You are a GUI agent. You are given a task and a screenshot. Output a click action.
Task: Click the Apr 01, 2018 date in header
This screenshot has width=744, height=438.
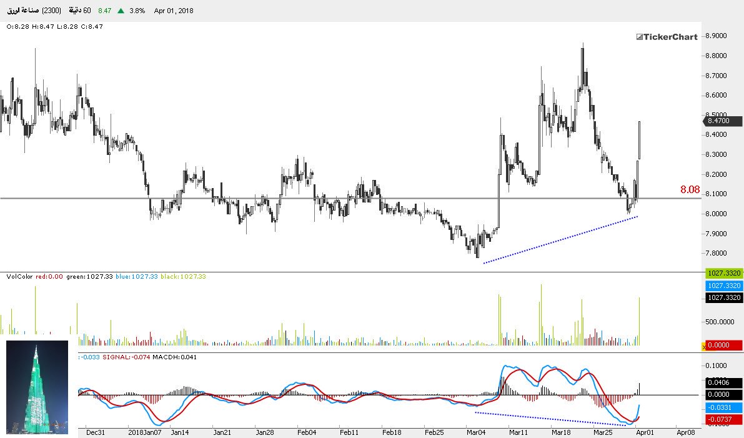coord(174,11)
